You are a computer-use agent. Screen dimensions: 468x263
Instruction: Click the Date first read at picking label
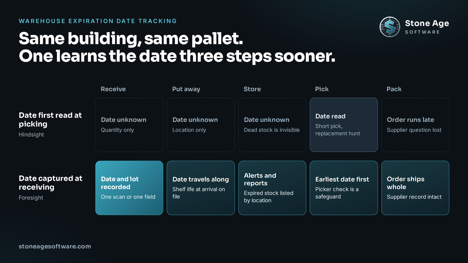point(50,120)
